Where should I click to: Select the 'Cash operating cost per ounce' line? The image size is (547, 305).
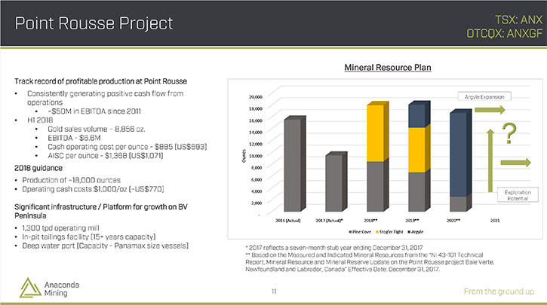[127, 147]
